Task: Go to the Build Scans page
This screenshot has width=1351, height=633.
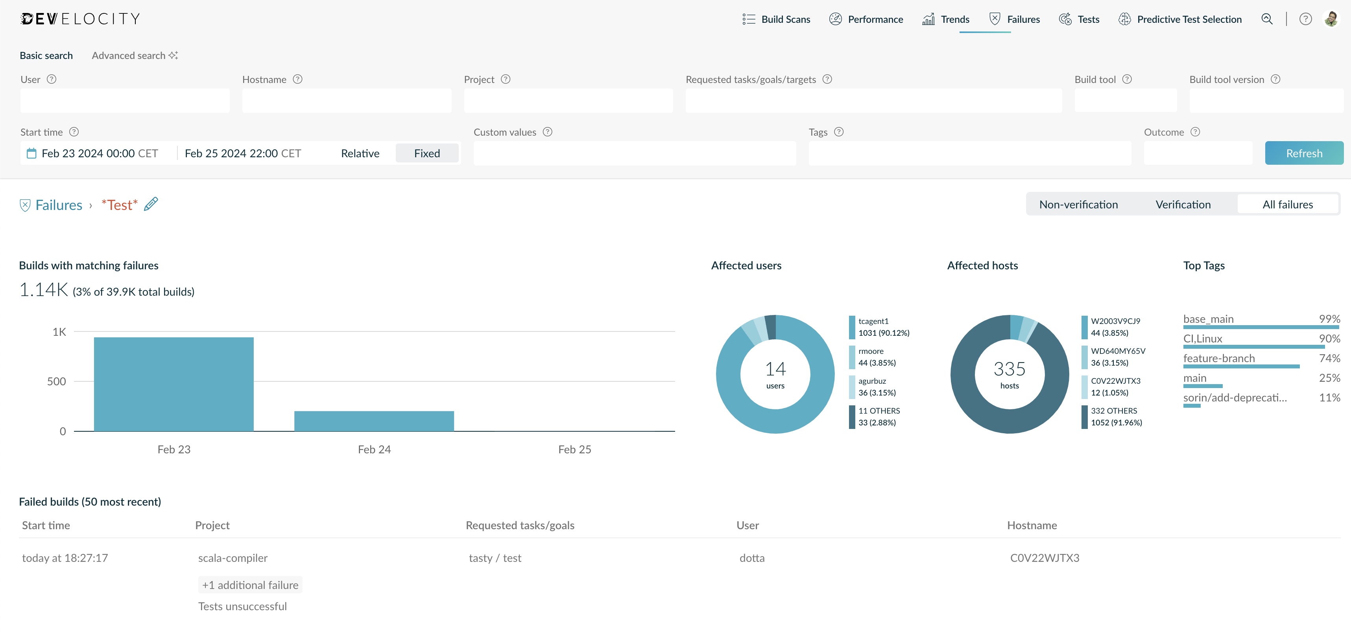Action: point(776,19)
